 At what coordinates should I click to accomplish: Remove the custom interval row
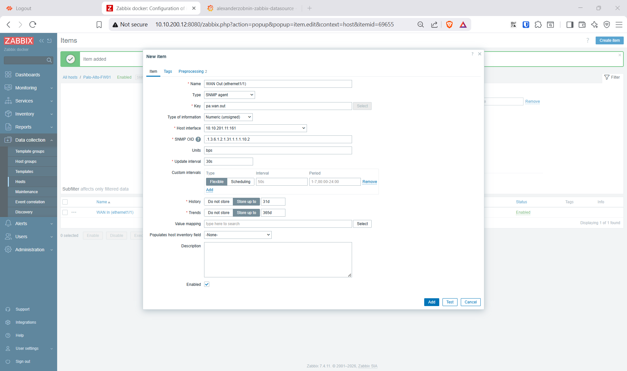[370, 182]
